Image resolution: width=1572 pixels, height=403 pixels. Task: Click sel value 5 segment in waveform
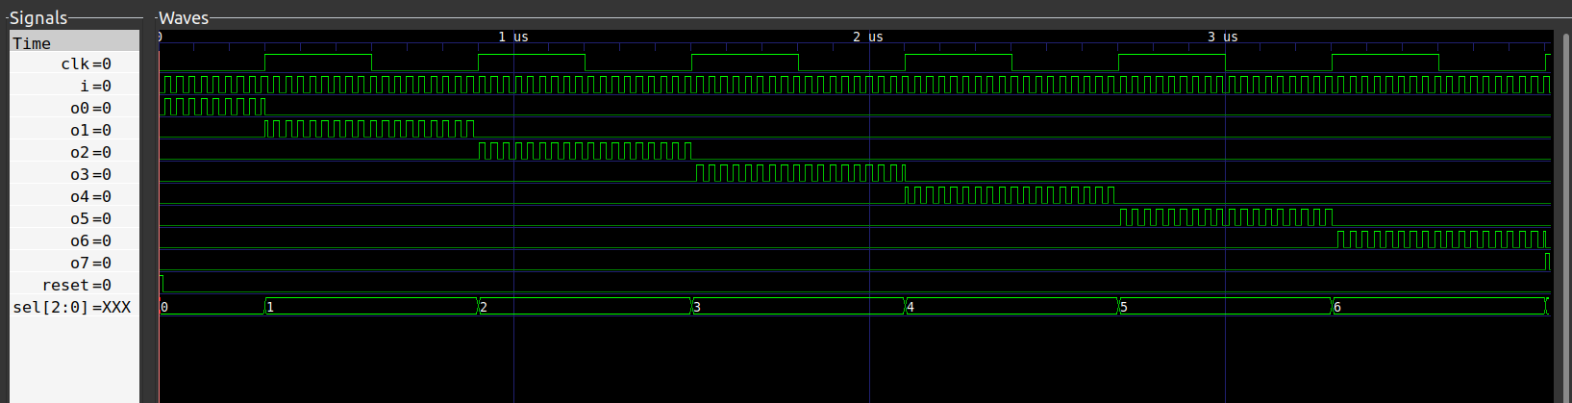pyautogui.click(x=1225, y=307)
